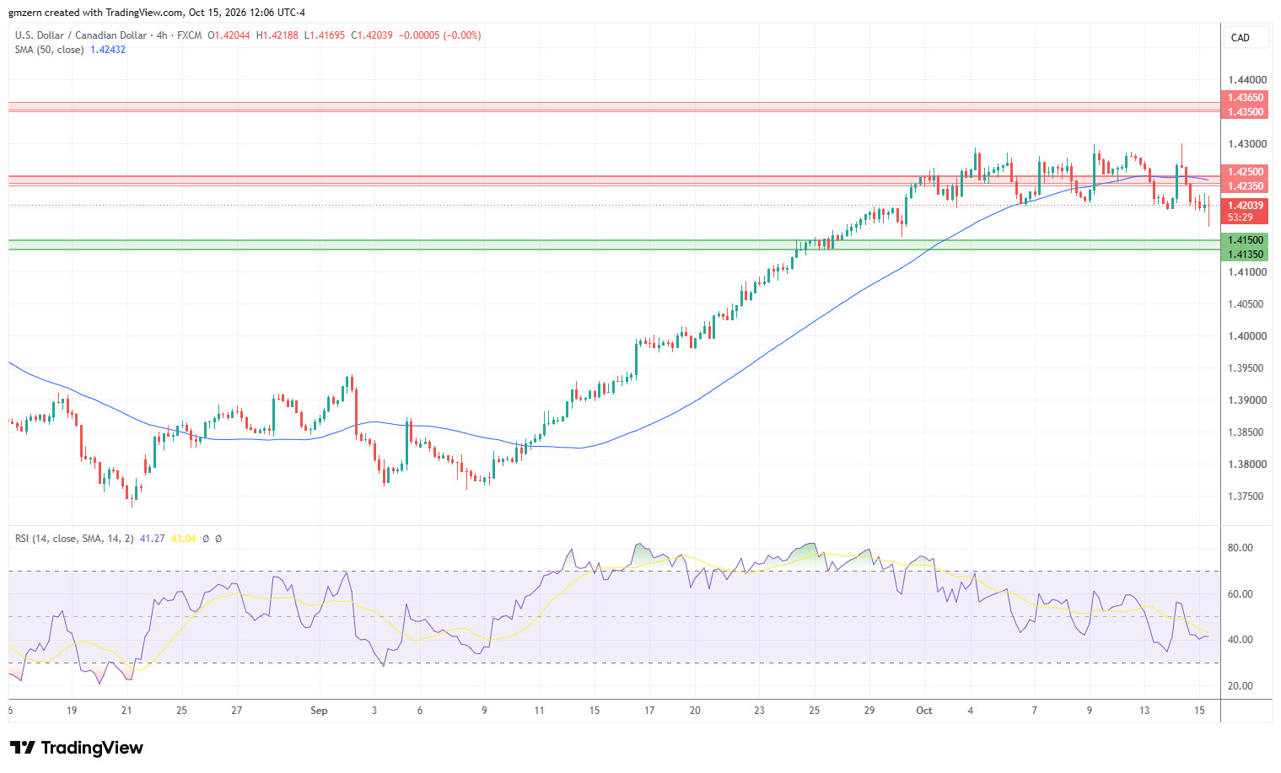Click the 1.43650 resistance price label

1245,99
